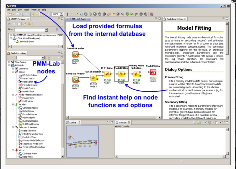236x169 pixels.
Task: Click the Execute and open view icon
Action: click(95, 14)
